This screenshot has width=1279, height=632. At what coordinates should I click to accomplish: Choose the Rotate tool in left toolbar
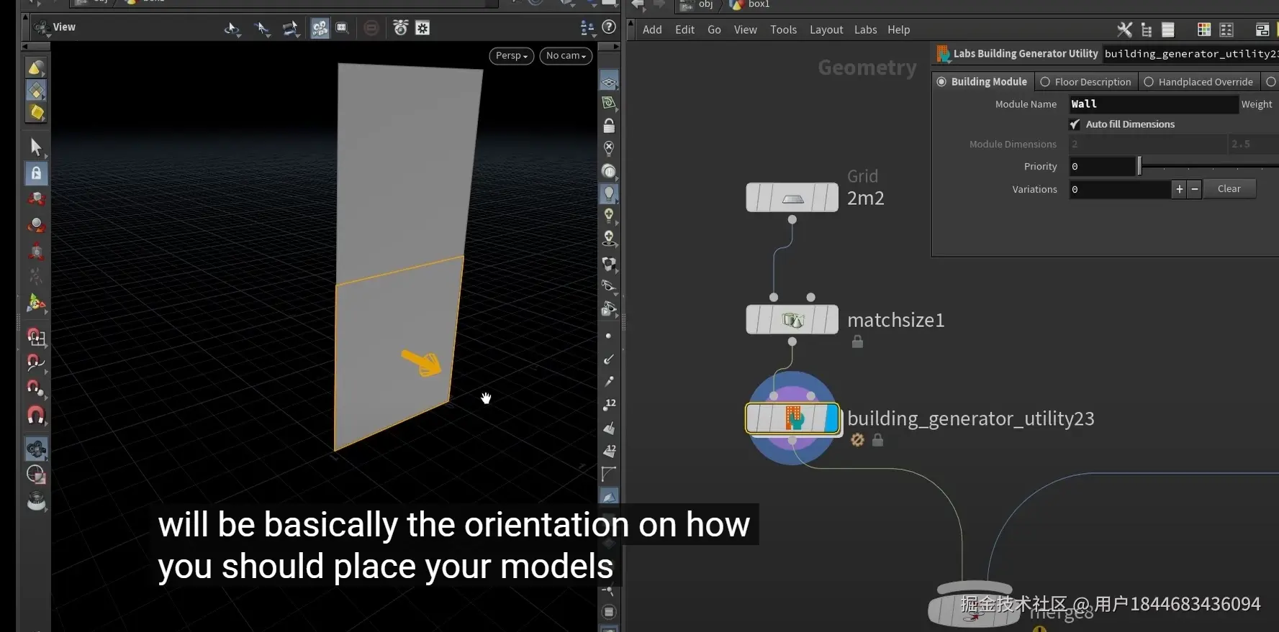(x=35, y=225)
